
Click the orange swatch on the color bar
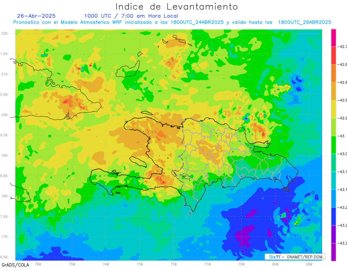pos(333,73)
